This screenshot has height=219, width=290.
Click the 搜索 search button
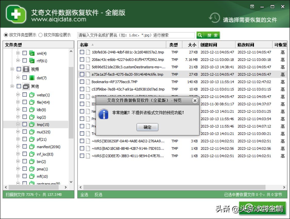pyautogui.click(x=208, y=35)
